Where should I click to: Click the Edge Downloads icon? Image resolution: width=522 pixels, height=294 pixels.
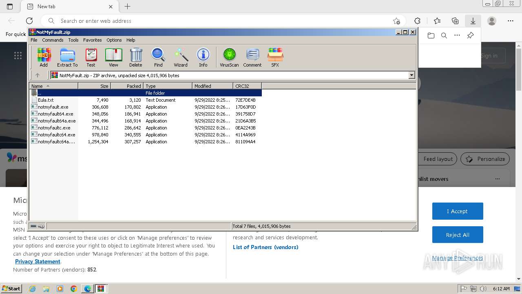(473, 21)
